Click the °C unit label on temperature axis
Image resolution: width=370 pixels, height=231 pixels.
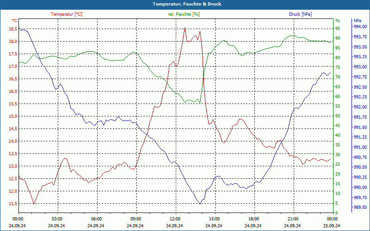coord(15,21)
